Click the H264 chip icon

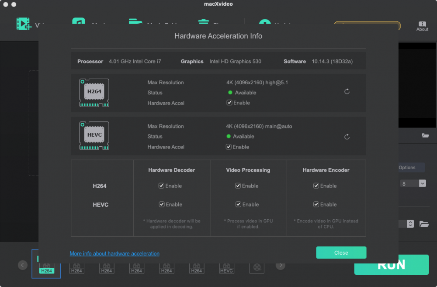pos(94,93)
